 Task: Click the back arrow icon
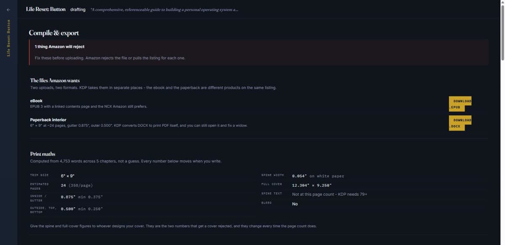(x=8, y=9)
